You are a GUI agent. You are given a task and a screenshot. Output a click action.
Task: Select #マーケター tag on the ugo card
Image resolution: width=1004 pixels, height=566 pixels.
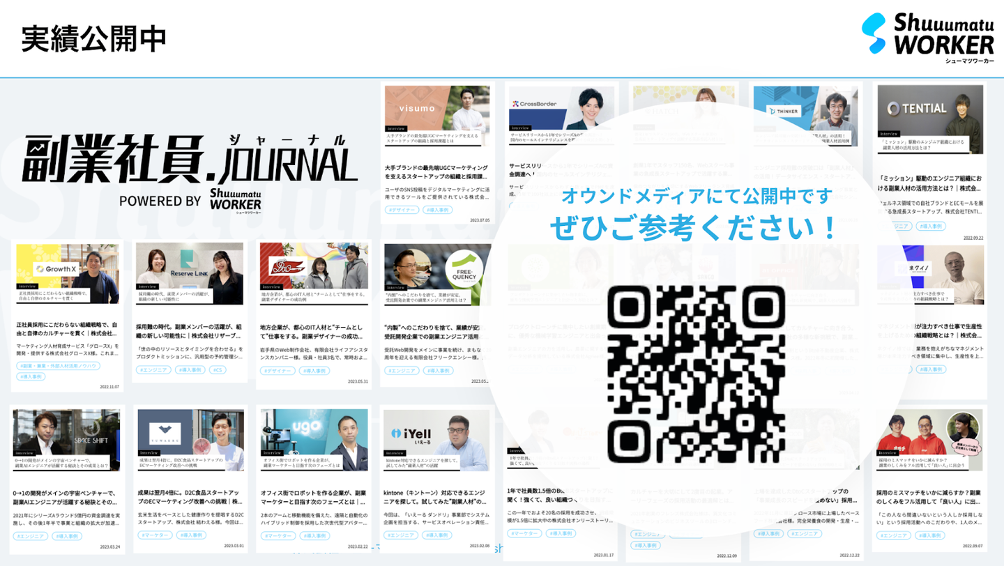[x=278, y=535]
